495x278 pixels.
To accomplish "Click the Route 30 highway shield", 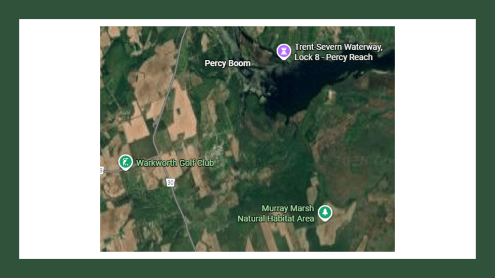I will [x=170, y=182].
